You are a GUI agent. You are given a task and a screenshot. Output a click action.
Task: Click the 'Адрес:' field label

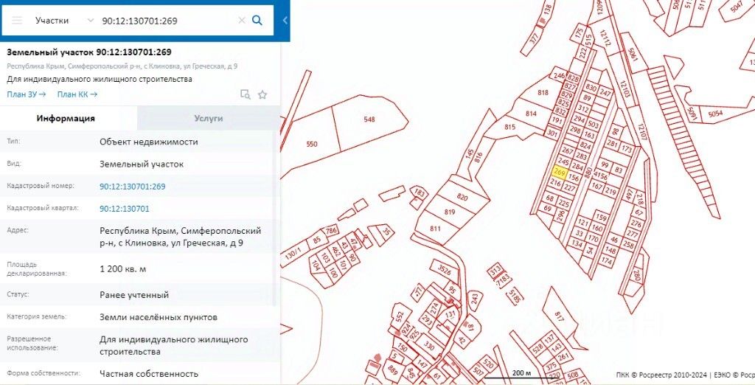point(18,230)
